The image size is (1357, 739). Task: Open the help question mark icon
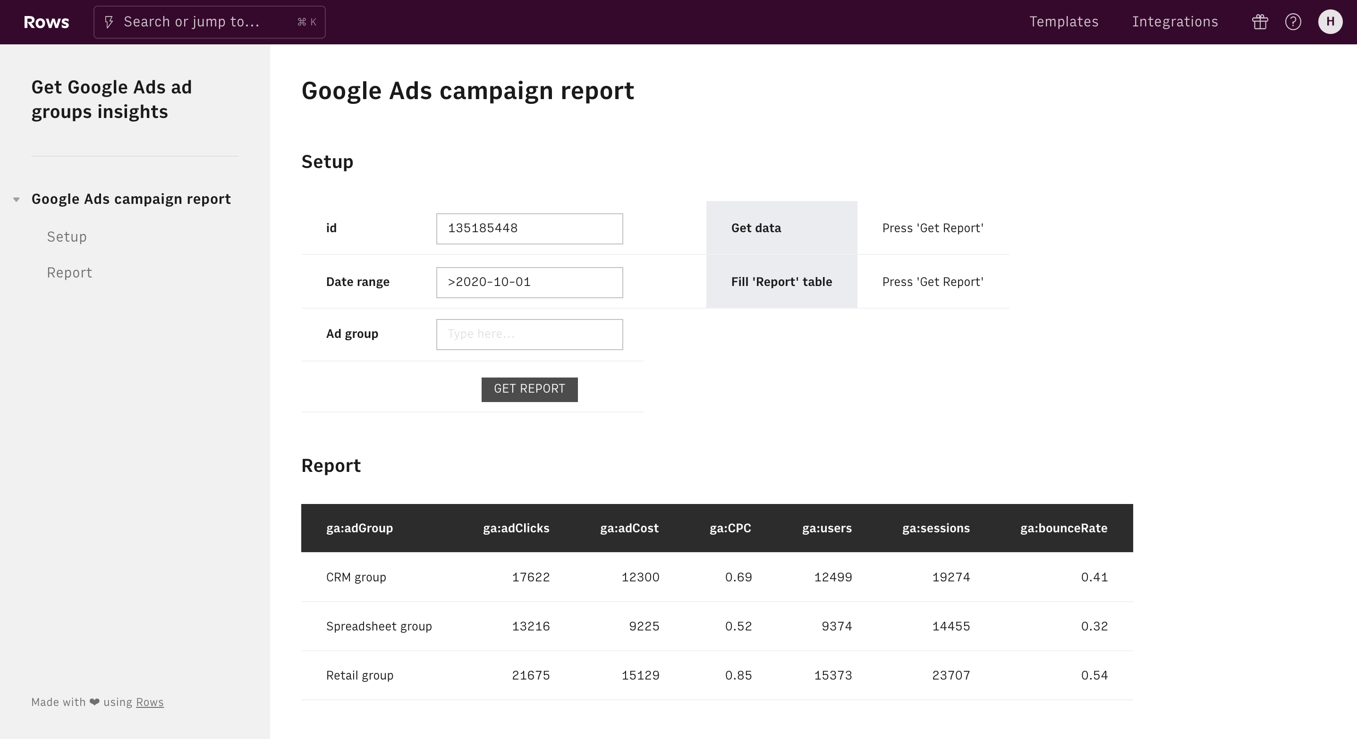click(1293, 22)
